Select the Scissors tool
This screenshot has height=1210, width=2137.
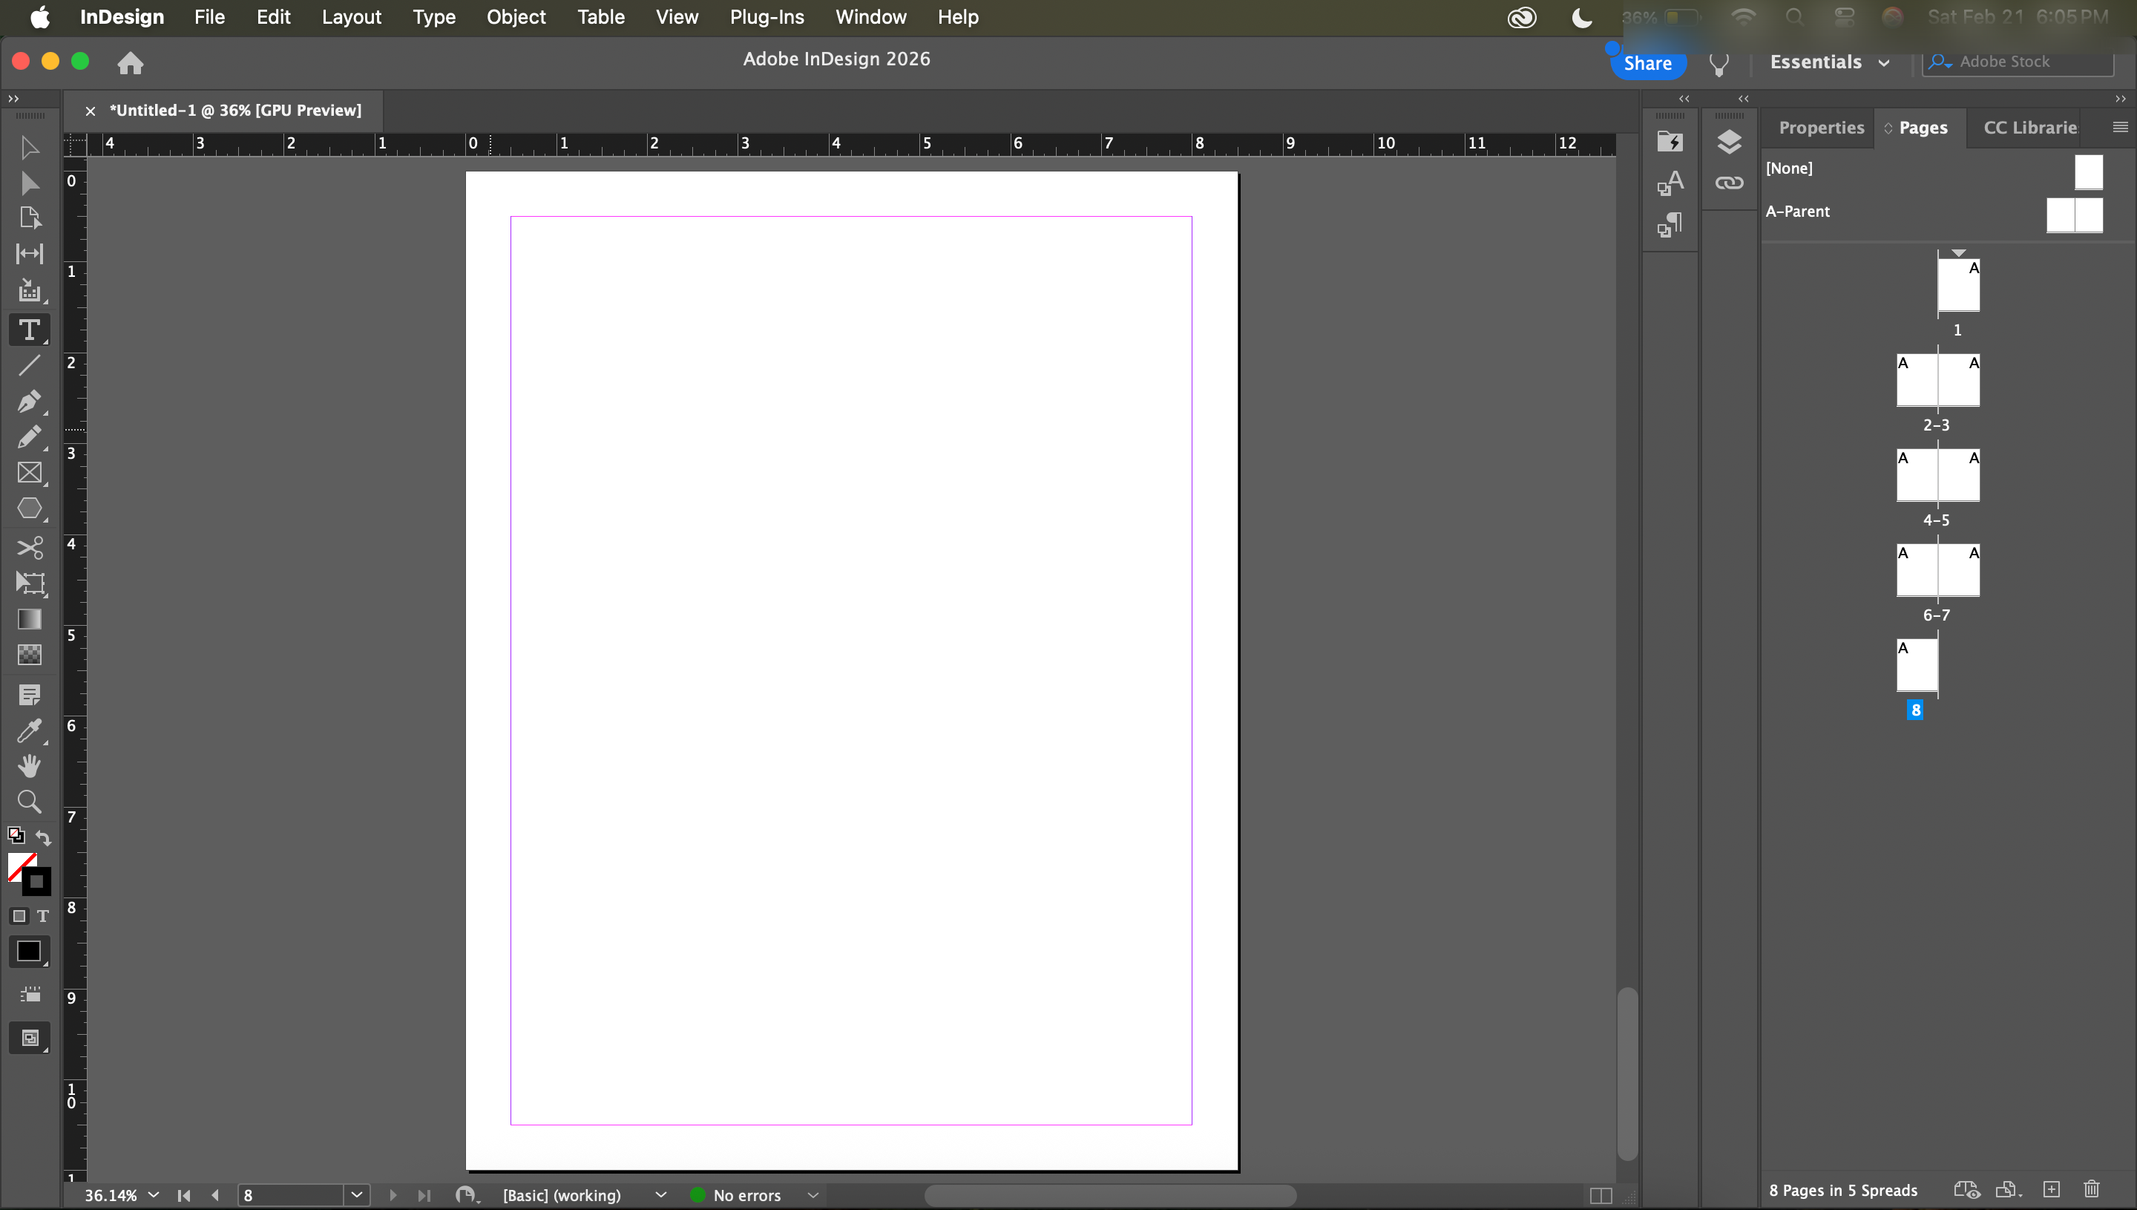click(x=29, y=548)
